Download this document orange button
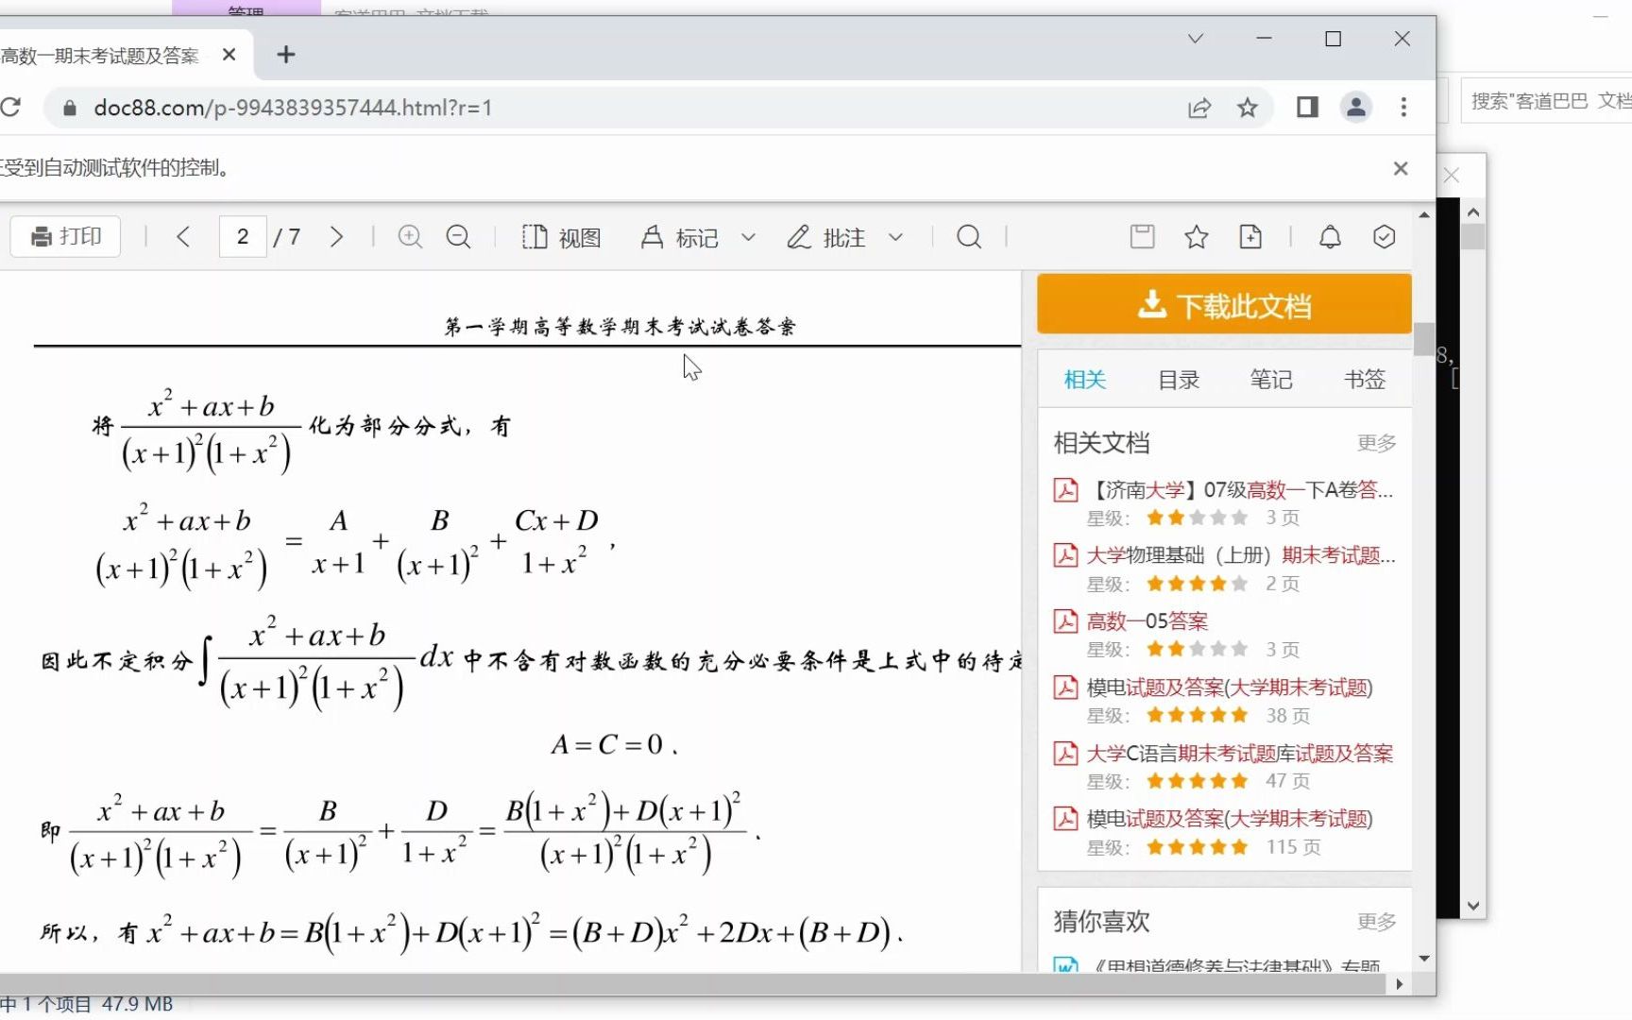1632x1020 pixels. [x=1224, y=304]
